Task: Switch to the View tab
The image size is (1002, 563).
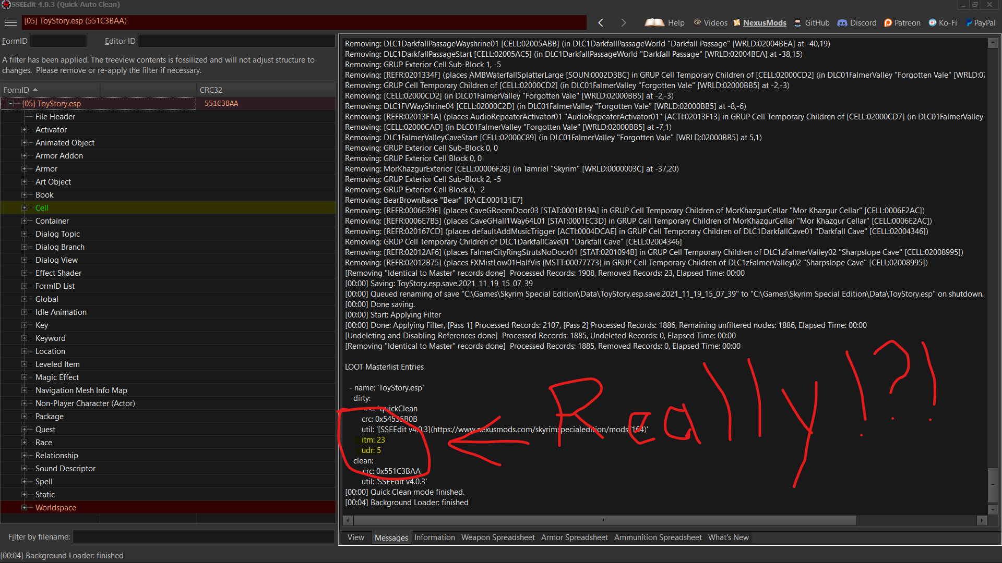Action: tap(356, 537)
